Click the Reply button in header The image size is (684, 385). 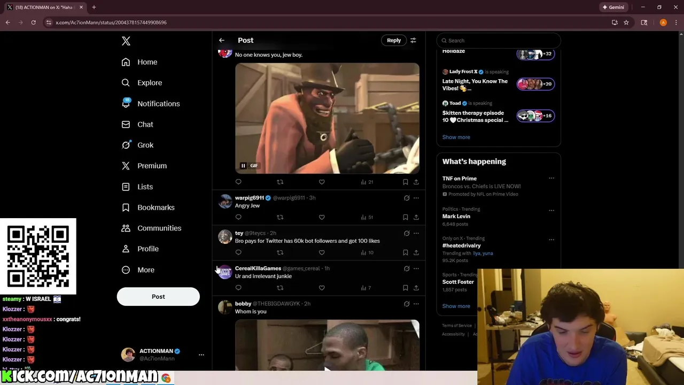(x=394, y=40)
